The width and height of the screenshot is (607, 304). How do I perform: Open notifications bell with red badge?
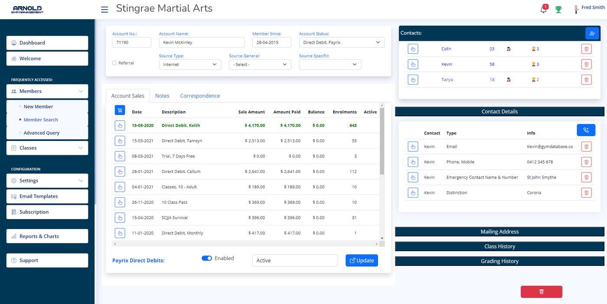pos(544,9)
